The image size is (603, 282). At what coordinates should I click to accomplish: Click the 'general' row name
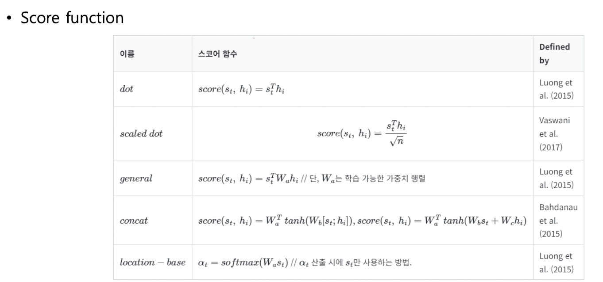tap(136, 179)
